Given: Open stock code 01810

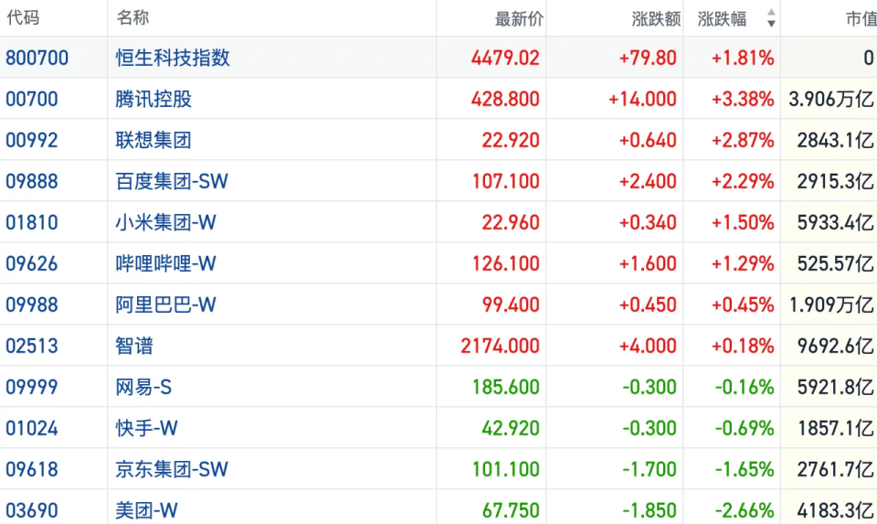Looking at the screenshot, I should [x=32, y=222].
